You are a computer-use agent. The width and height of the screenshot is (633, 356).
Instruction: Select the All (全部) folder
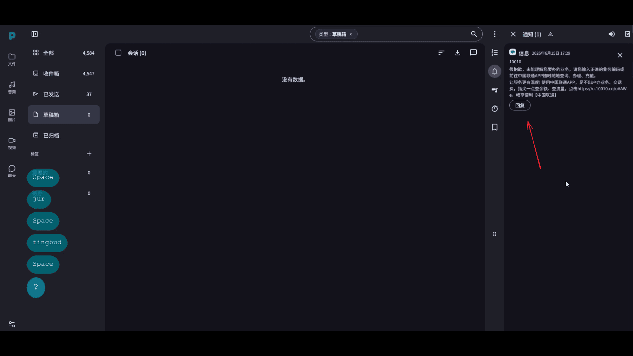click(x=64, y=53)
